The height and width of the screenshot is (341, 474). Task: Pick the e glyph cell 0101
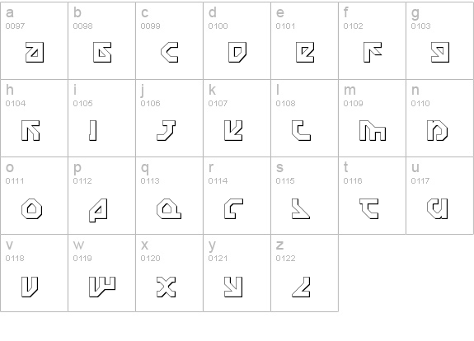(x=304, y=41)
